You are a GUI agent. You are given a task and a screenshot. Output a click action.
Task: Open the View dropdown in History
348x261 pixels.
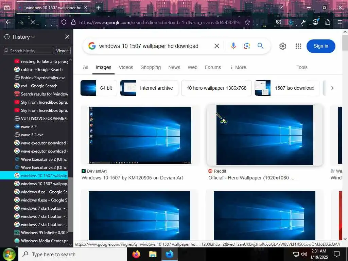(63, 51)
